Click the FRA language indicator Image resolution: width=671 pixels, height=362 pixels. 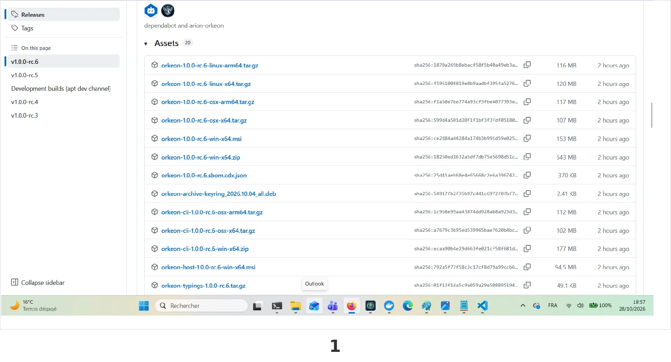tap(553, 305)
